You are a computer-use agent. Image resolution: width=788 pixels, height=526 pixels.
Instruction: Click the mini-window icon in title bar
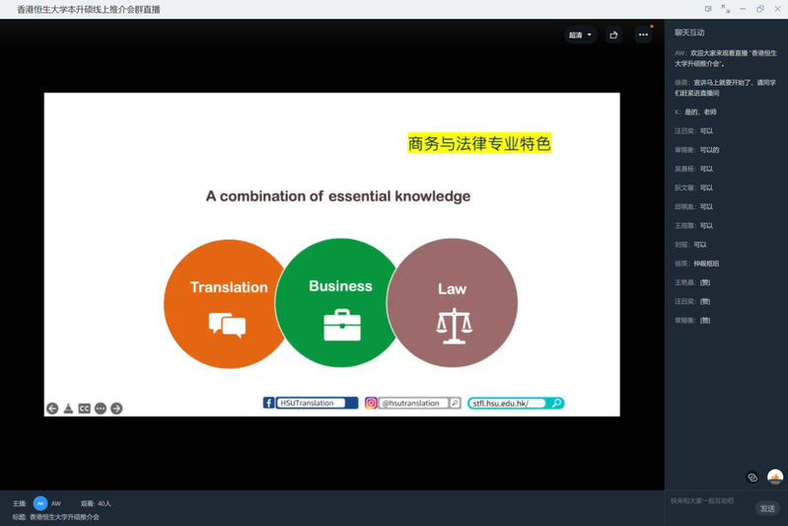707,9
